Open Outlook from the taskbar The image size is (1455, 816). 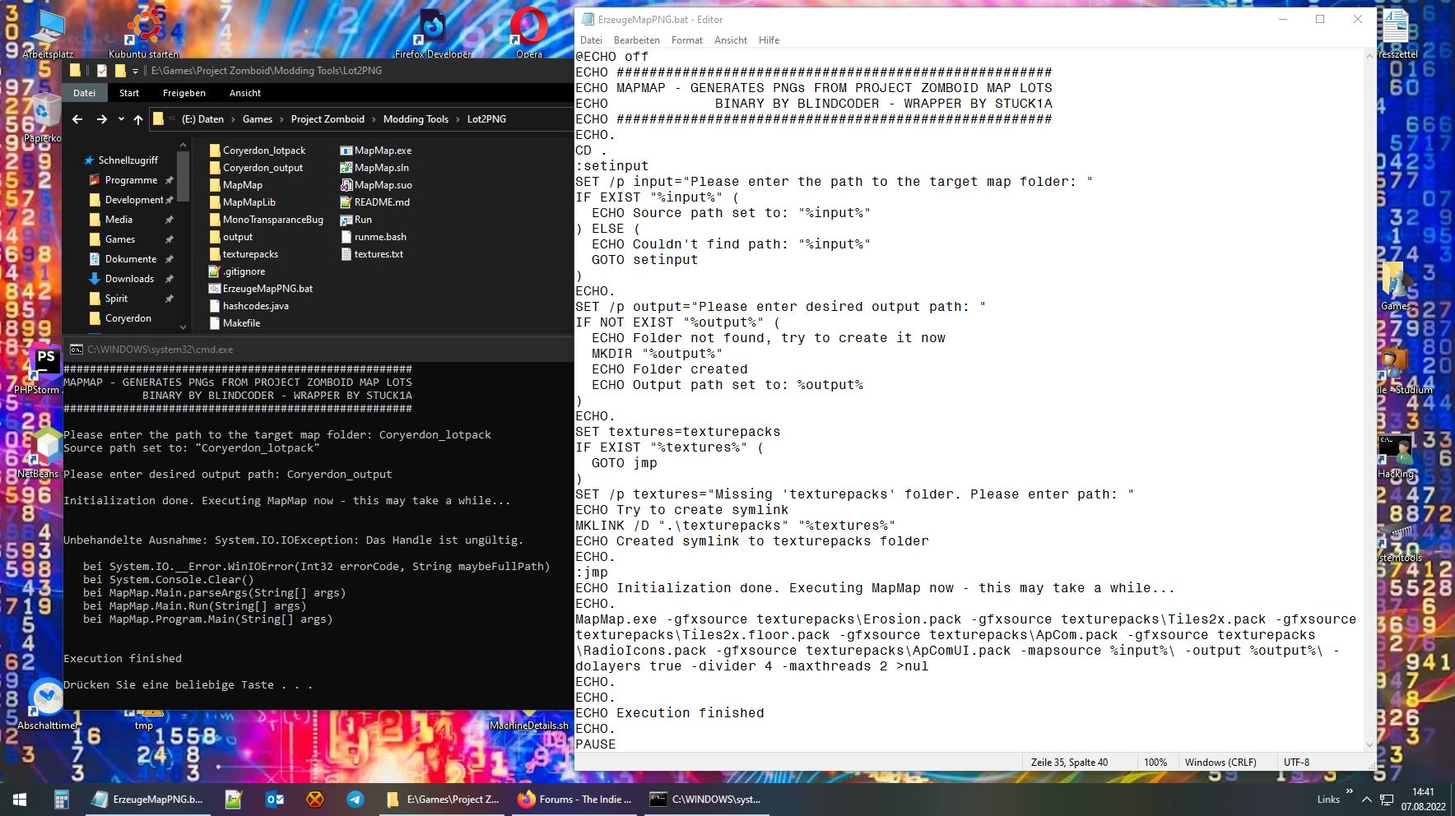coord(275,799)
